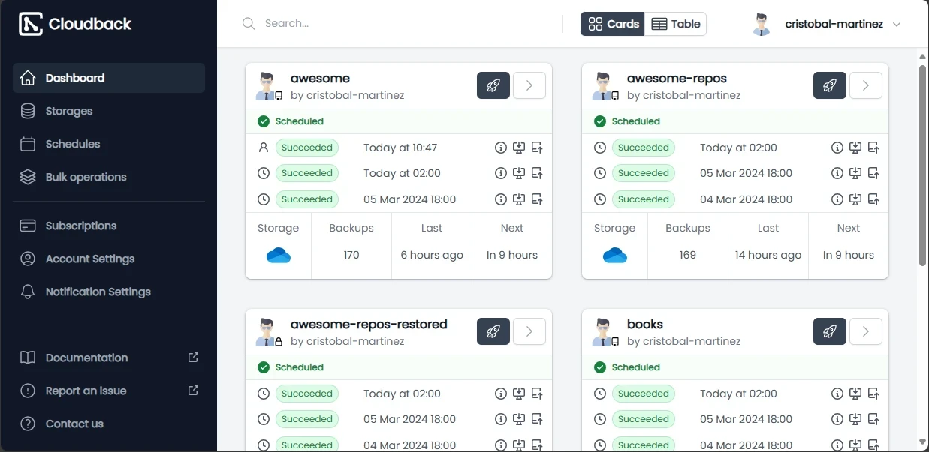Open Notification Settings
The image size is (929, 452).
[x=109, y=292]
